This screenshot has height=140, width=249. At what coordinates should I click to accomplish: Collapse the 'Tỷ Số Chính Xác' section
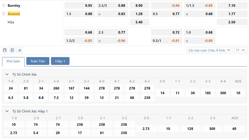7,74
